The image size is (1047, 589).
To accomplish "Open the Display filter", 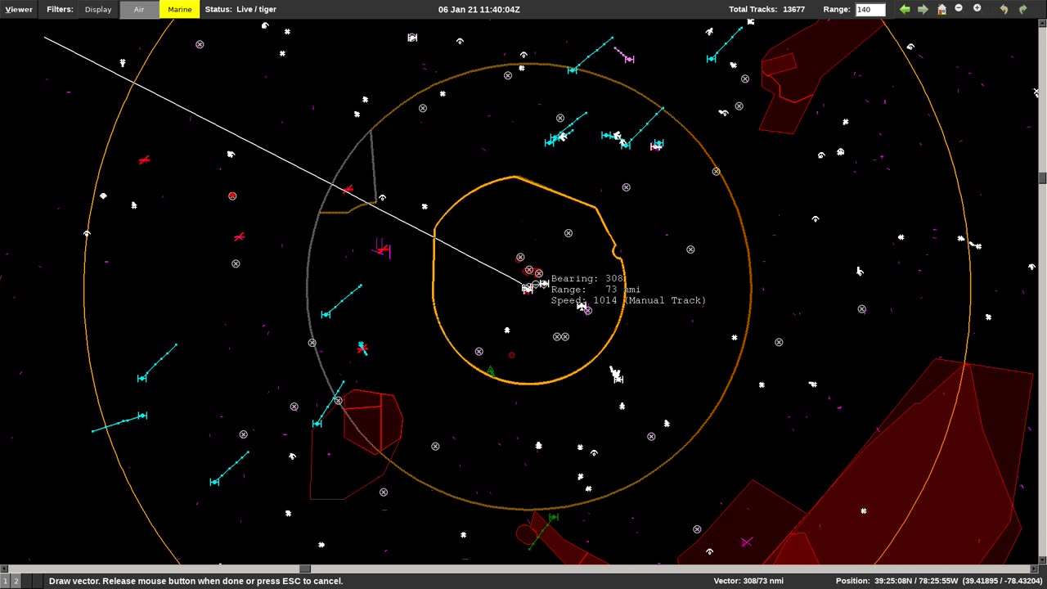I will coord(97,9).
